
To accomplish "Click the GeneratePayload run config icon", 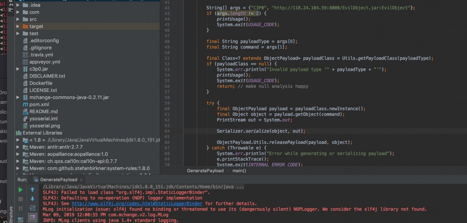I will coord(36,180).
